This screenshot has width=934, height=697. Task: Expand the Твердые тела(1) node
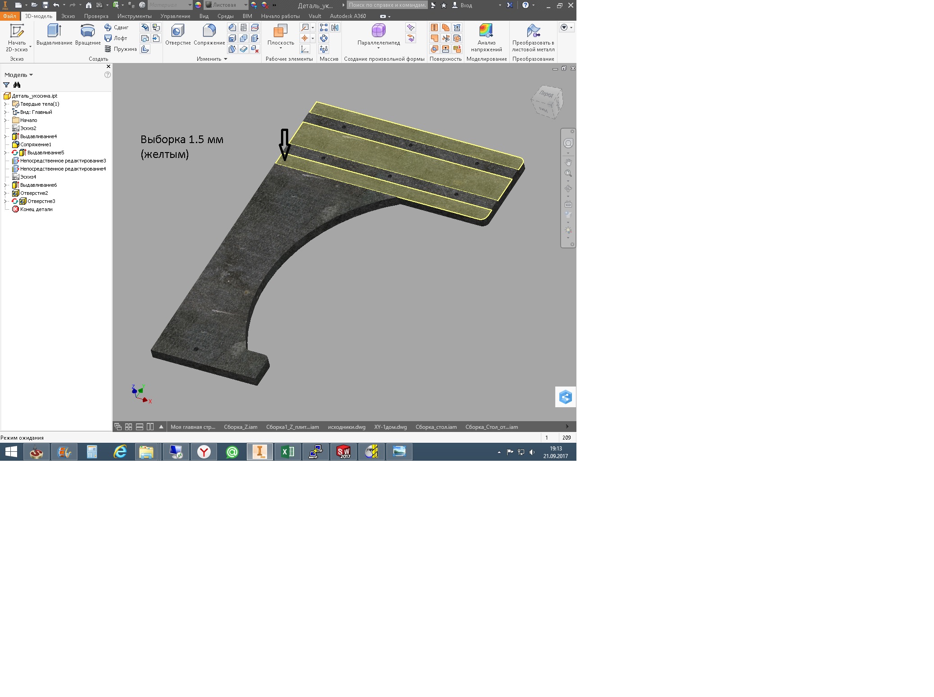5,104
